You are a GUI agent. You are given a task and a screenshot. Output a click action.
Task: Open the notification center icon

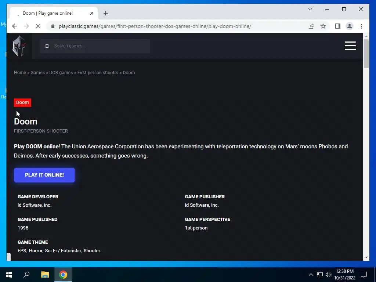tap(364, 275)
